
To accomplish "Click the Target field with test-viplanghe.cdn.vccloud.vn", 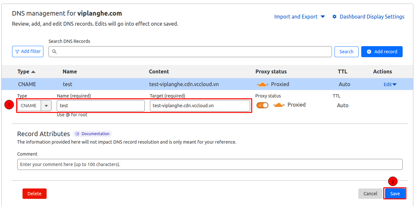I will coord(200,106).
